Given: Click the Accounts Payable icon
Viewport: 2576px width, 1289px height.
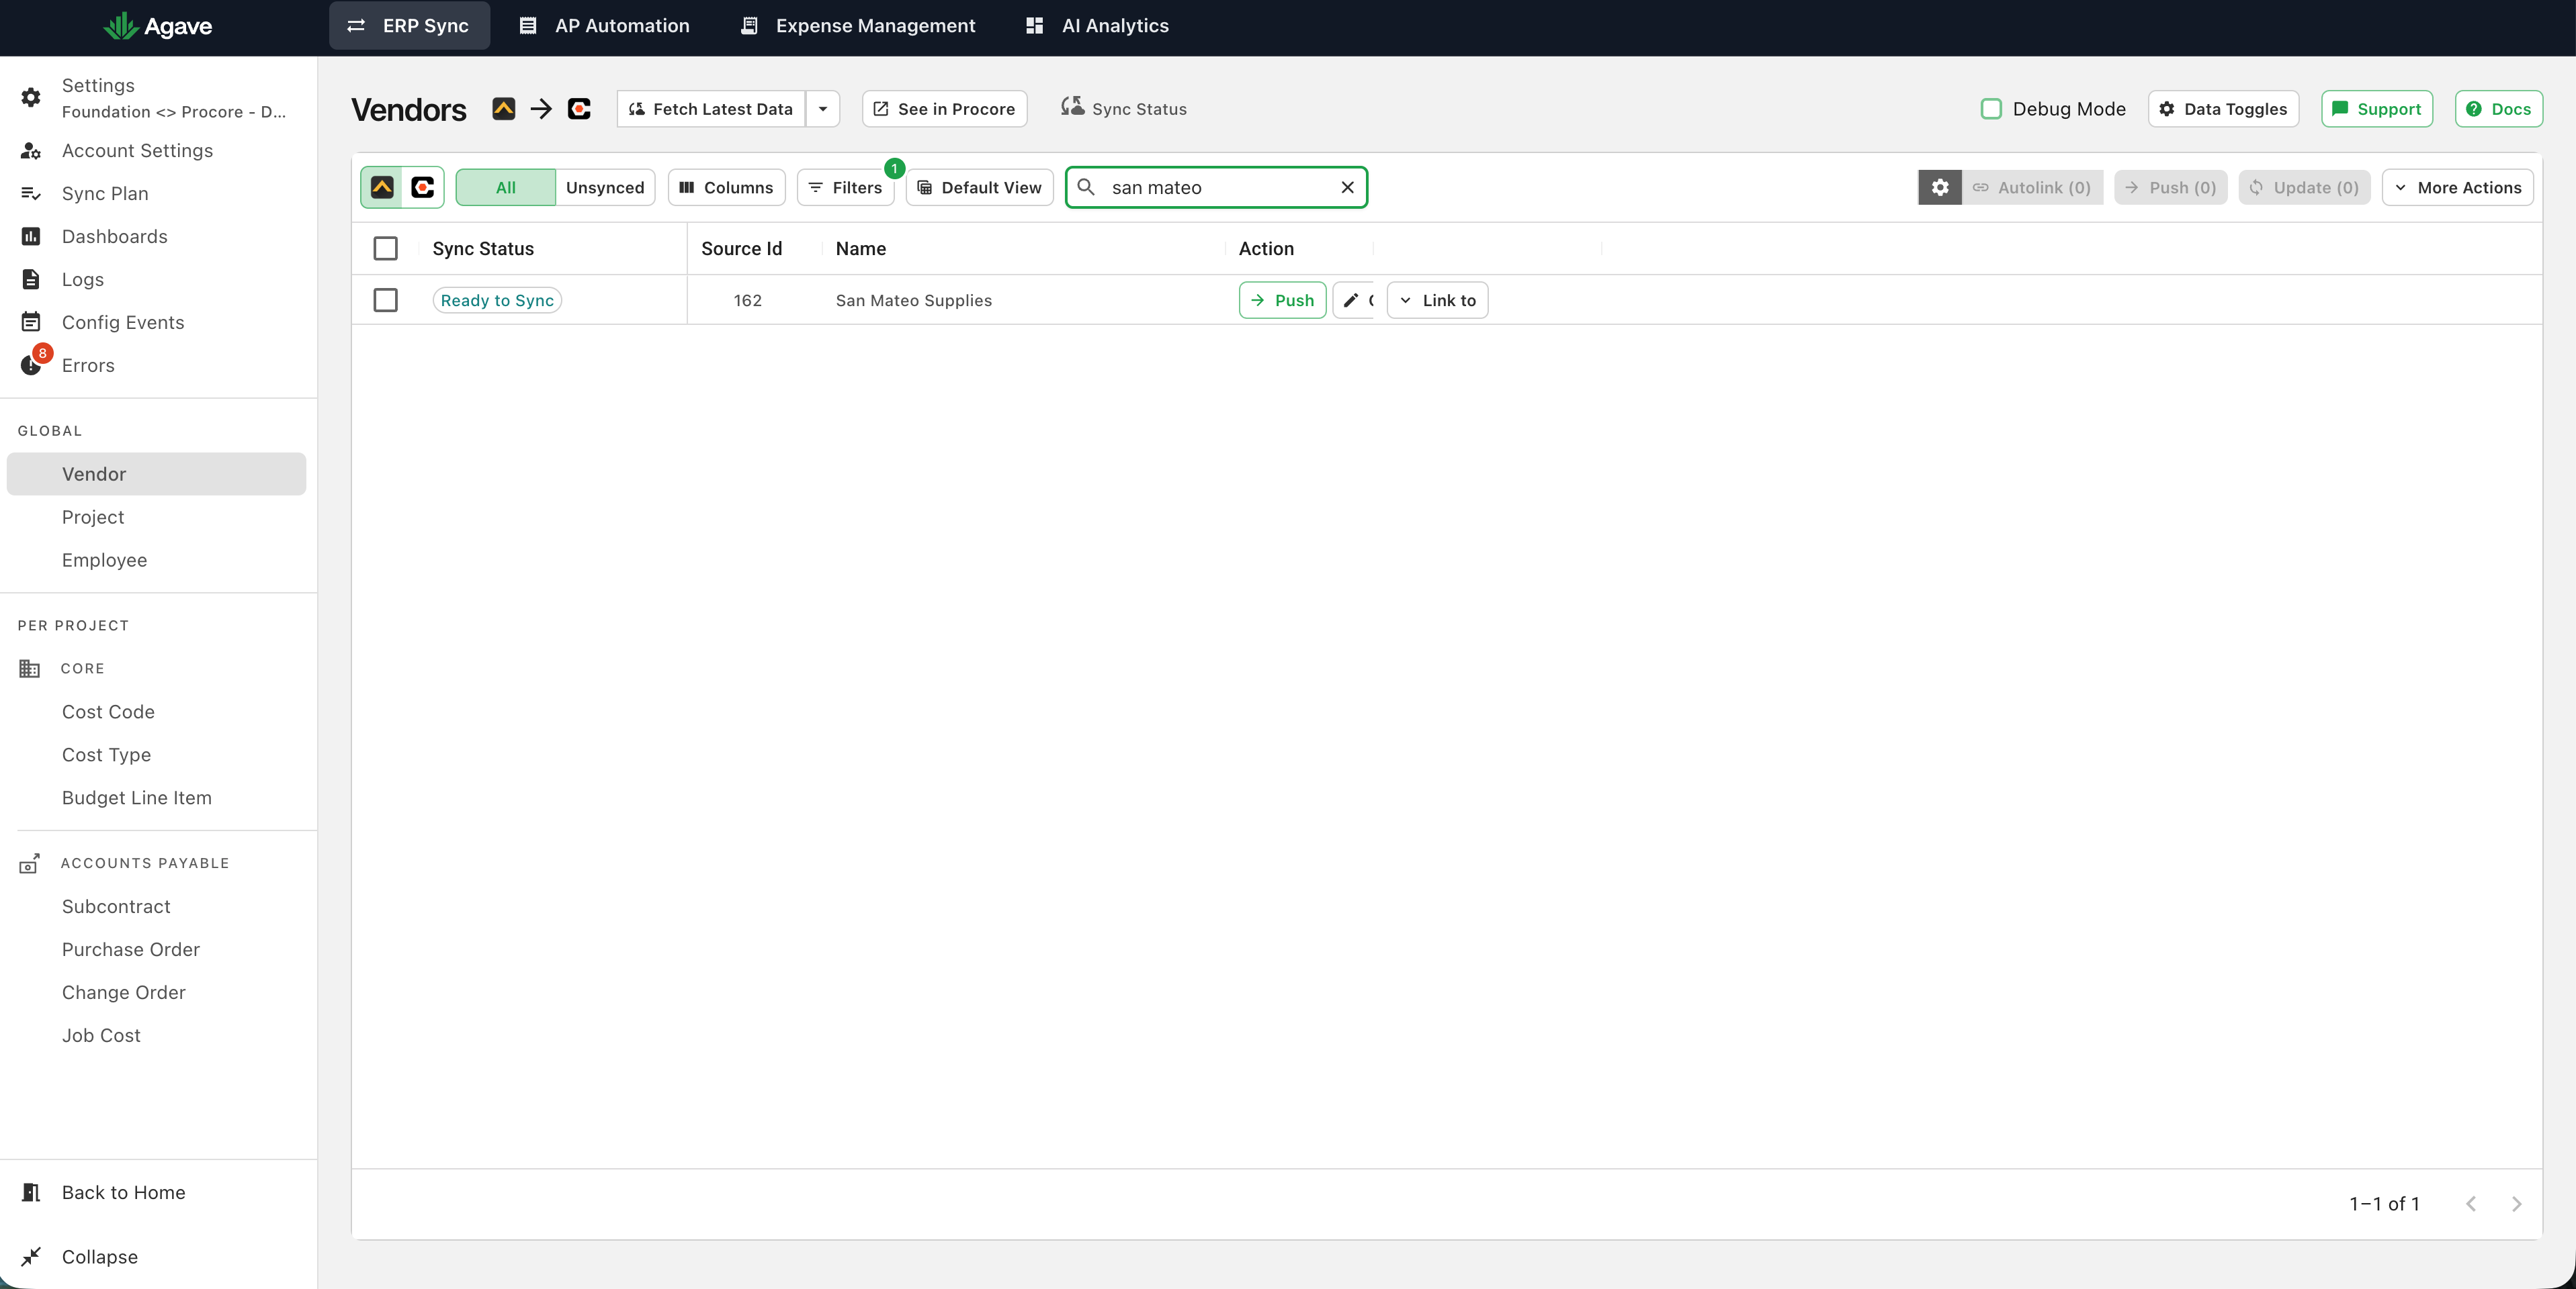Looking at the screenshot, I should click(x=30, y=864).
